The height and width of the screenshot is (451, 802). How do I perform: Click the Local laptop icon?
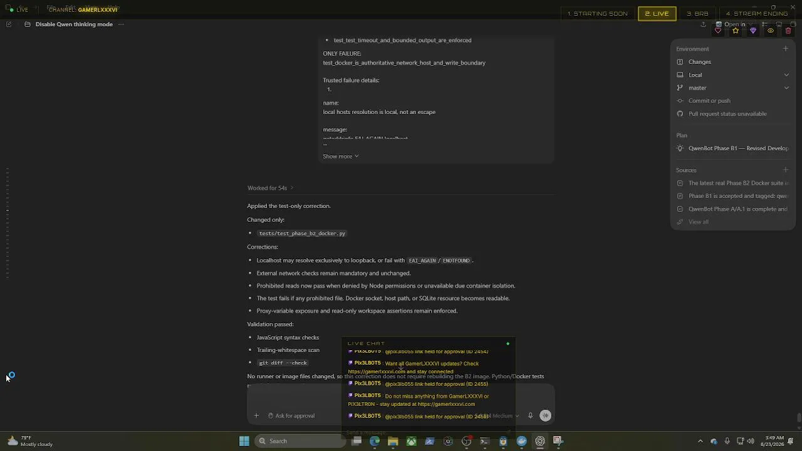pos(680,75)
